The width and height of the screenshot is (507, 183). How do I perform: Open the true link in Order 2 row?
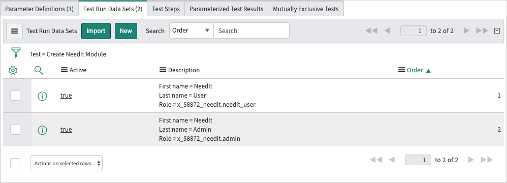pos(66,130)
